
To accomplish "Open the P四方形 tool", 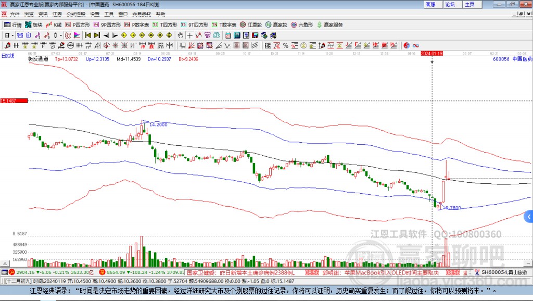I will (78, 24).
